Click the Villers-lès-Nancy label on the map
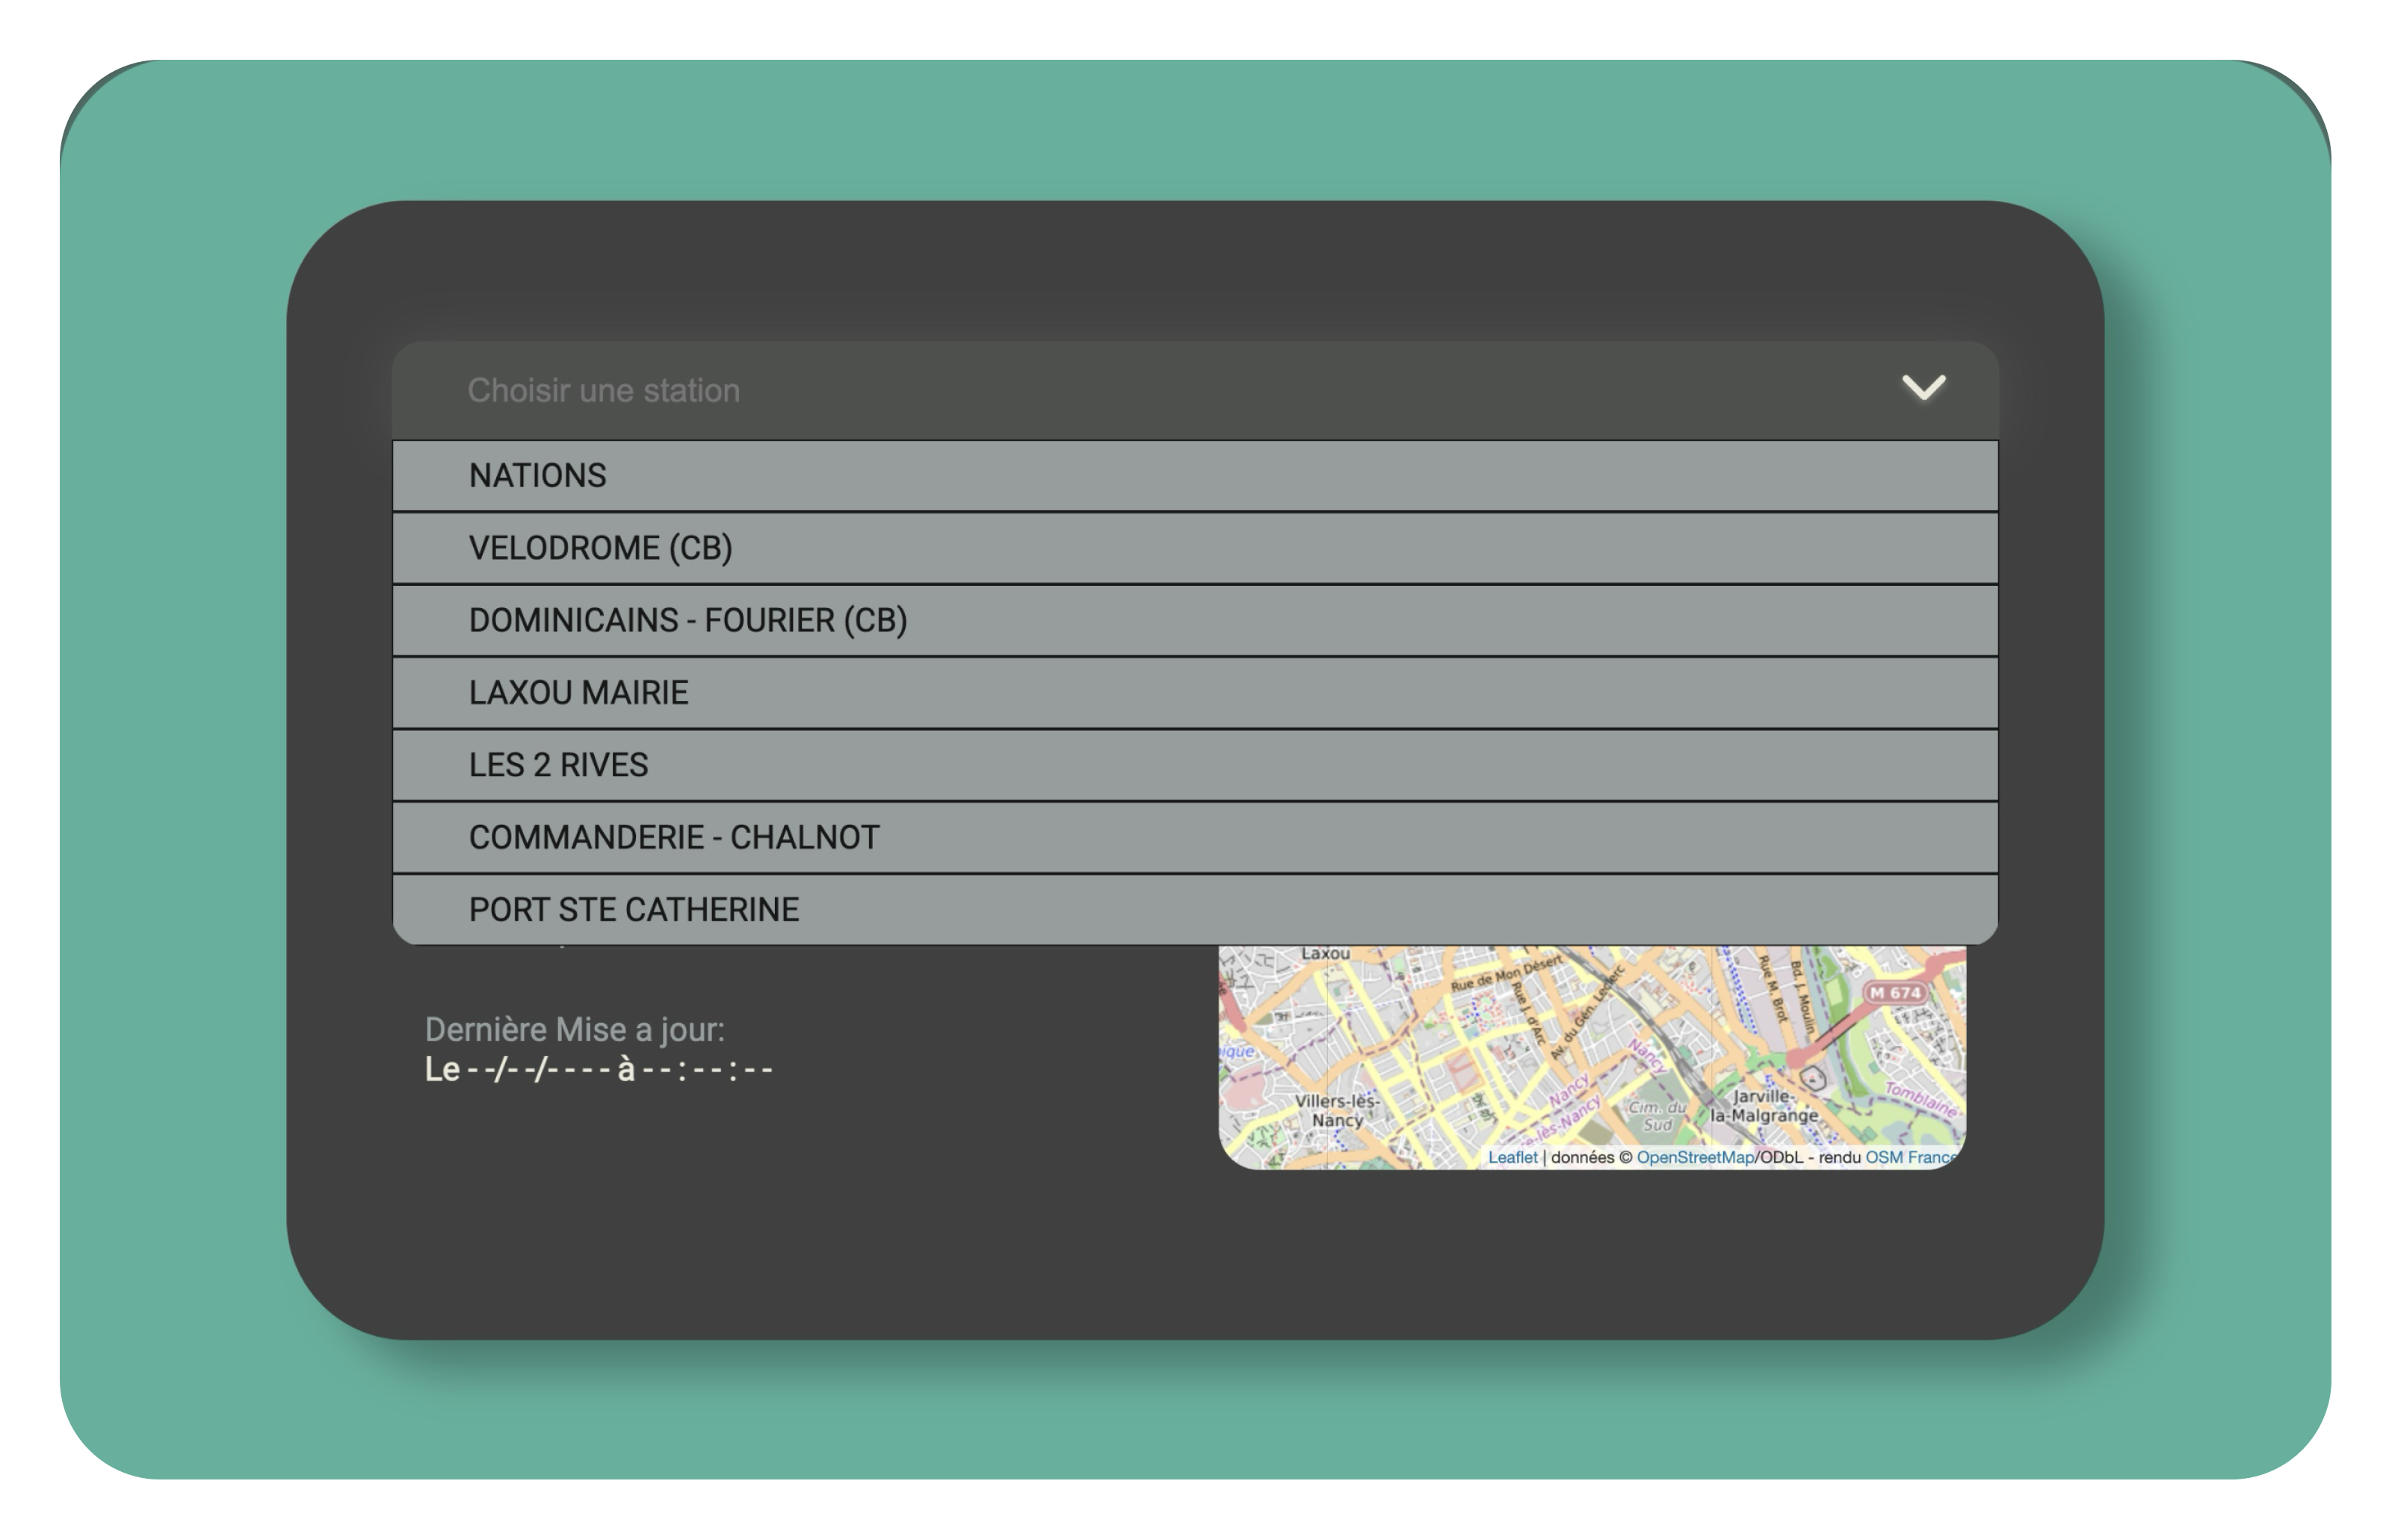The image size is (2392, 1540). (x=1337, y=1110)
